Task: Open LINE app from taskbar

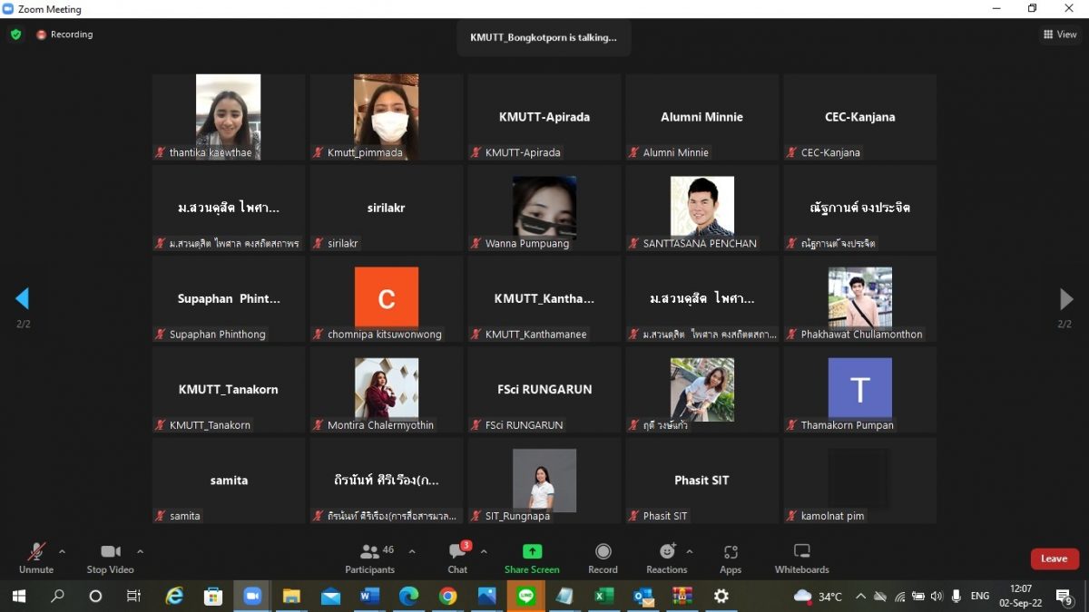Action: (525, 597)
